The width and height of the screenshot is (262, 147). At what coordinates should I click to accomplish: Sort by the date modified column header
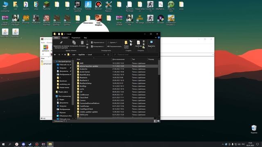pos(121,59)
